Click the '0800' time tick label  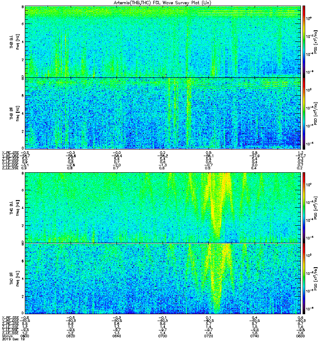tap(300, 336)
